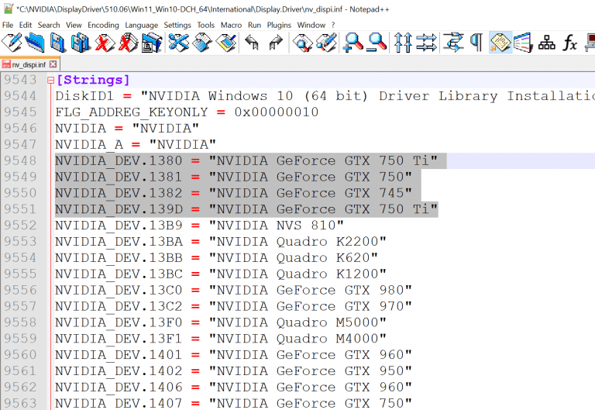Click line number 9552 in margin

point(20,226)
